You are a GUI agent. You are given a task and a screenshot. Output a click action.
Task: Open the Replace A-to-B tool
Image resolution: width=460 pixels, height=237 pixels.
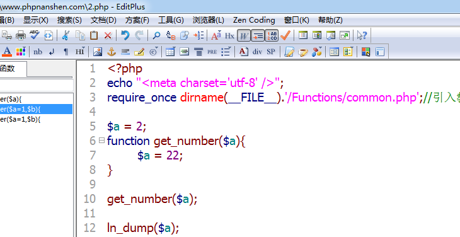click(x=170, y=35)
